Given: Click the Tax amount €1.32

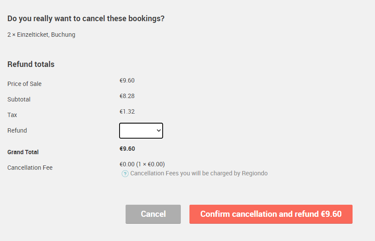Looking at the screenshot, I should (127, 111).
